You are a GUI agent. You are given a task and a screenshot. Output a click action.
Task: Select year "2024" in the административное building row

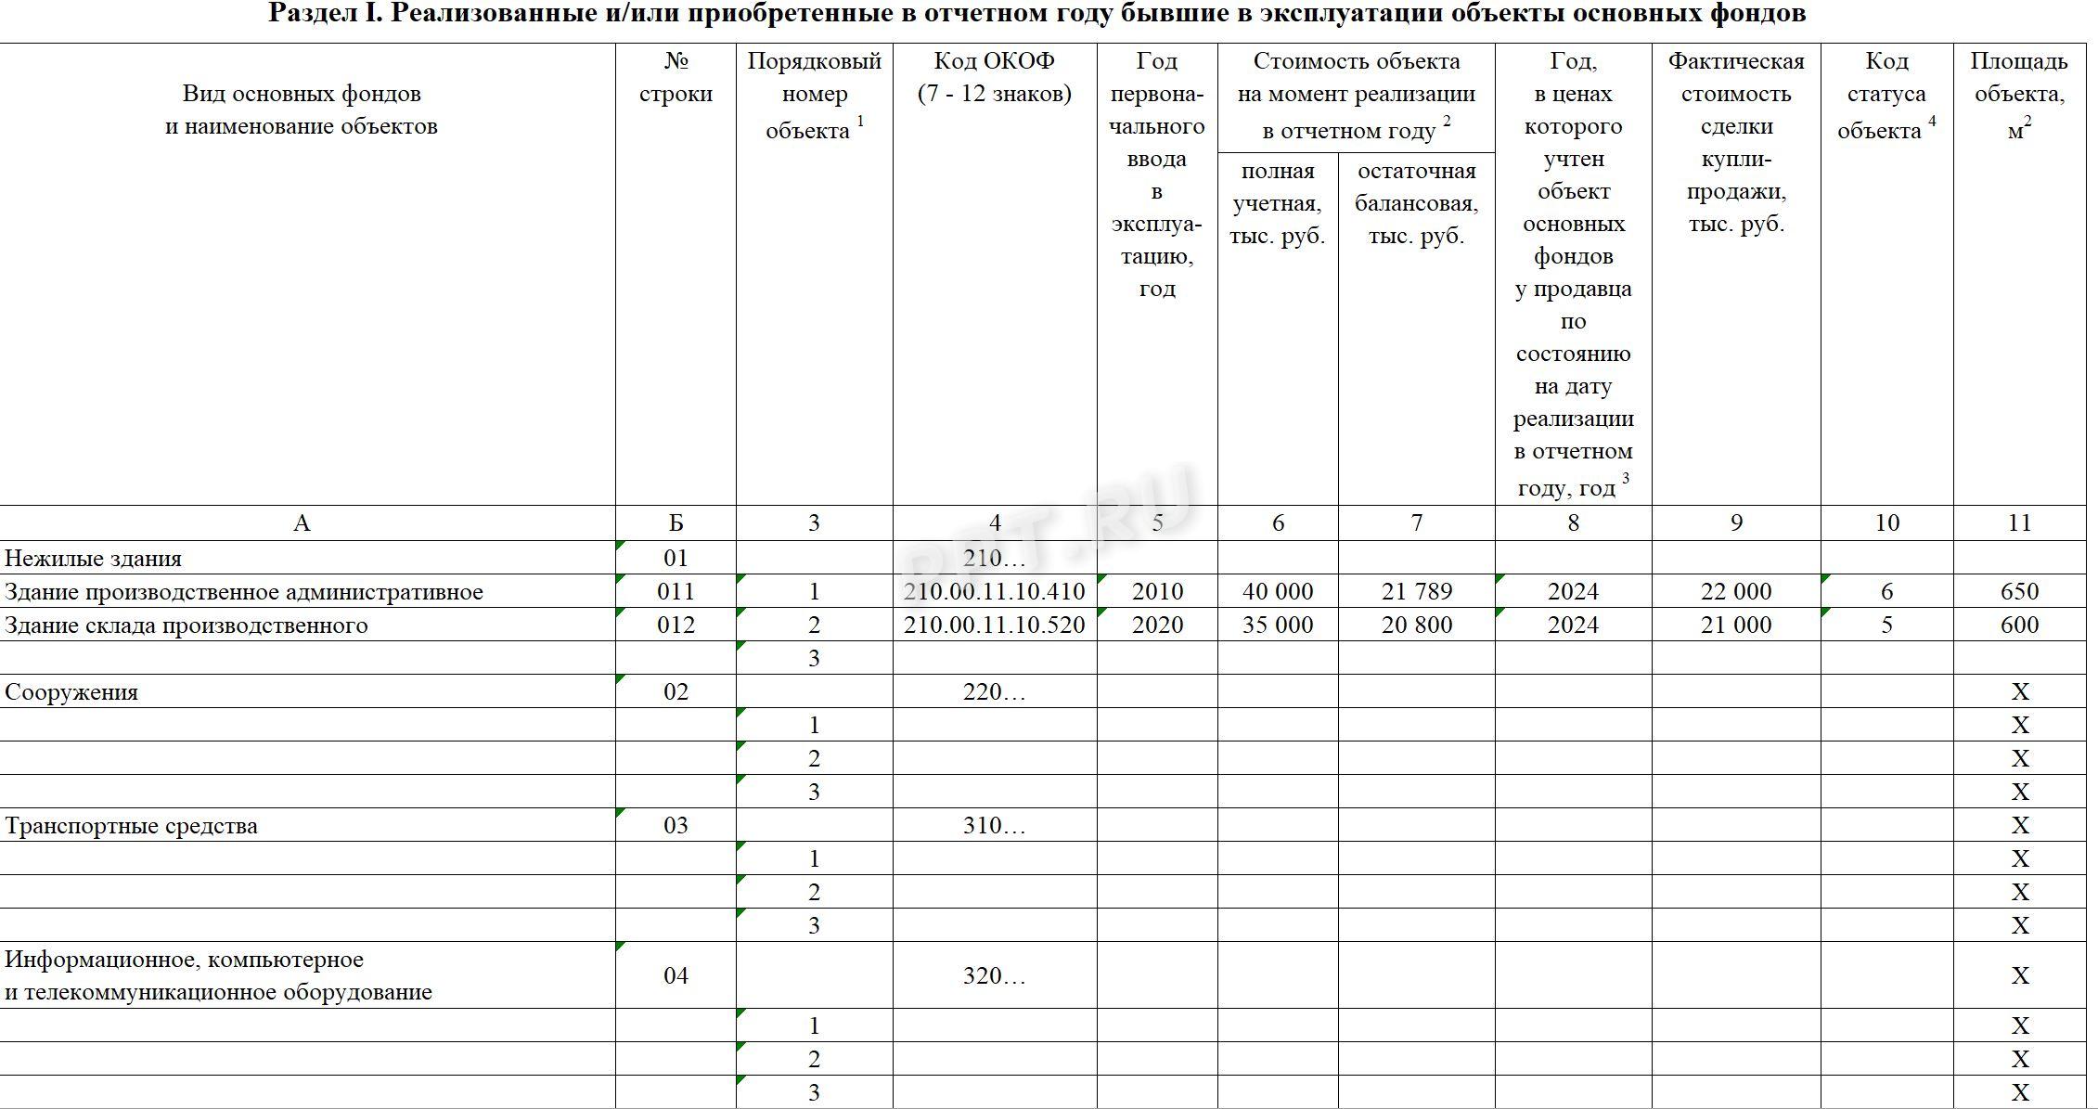pyautogui.click(x=1574, y=592)
